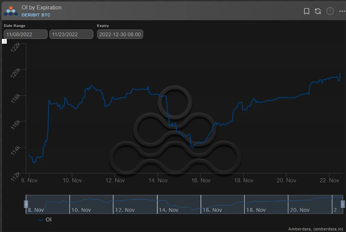Click the Date Range label
Viewport: 346px width, 232px height.
(15, 25)
